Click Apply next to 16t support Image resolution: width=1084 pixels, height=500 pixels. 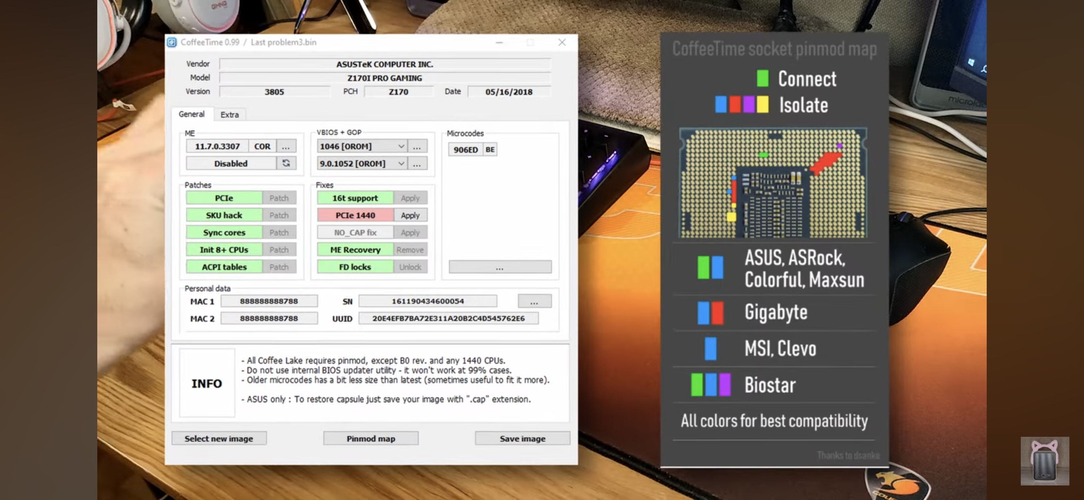tap(410, 198)
